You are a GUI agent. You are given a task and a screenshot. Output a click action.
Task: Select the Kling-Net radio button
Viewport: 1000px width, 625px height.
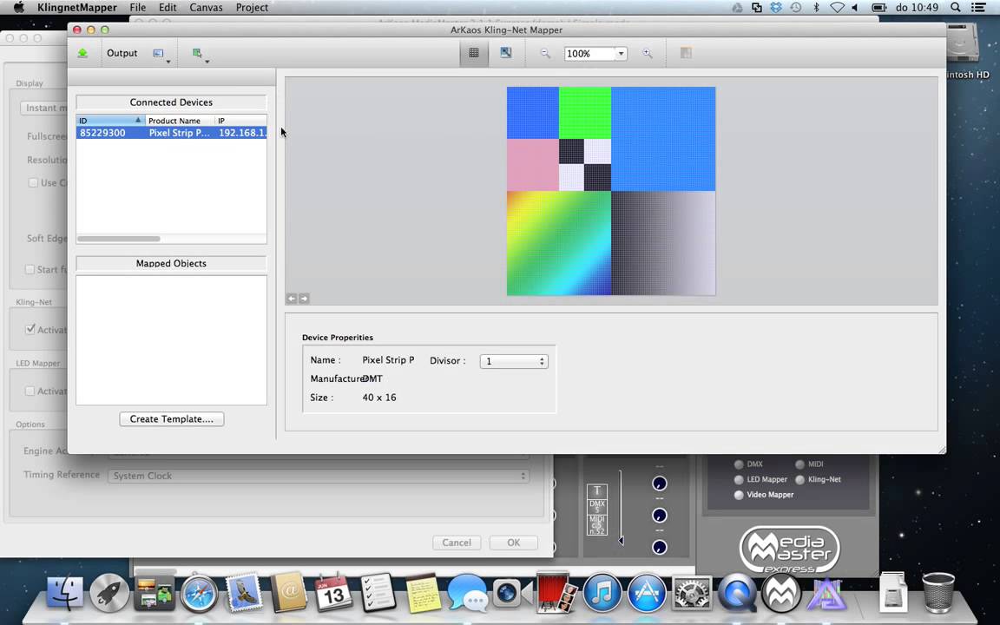click(x=800, y=479)
